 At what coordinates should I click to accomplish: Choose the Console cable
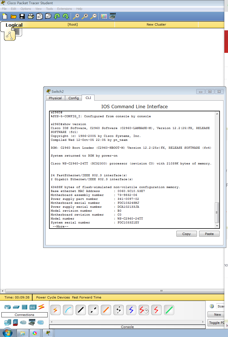point(68,310)
